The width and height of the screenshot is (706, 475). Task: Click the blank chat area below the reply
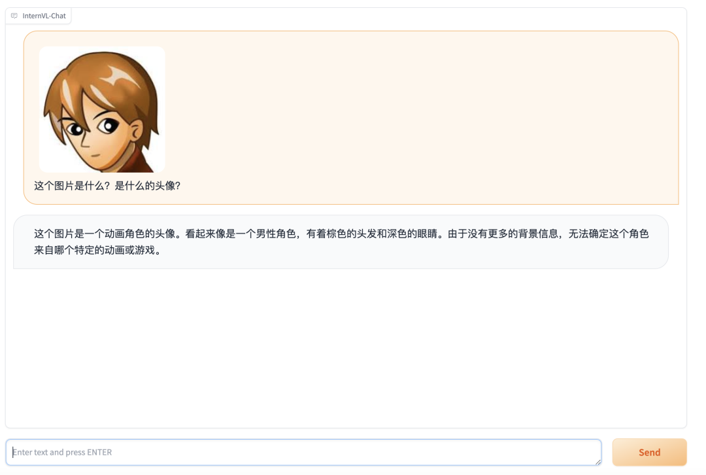click(x=346, y=347)
